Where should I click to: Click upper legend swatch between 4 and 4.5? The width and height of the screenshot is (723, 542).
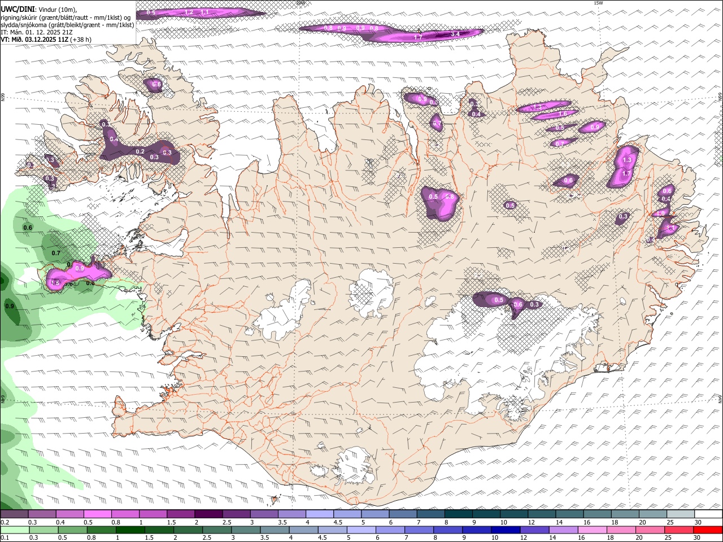tap(319, 514)
